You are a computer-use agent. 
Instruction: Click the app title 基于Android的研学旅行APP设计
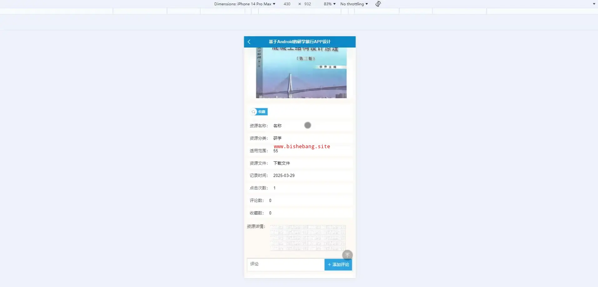pos(300,42)
